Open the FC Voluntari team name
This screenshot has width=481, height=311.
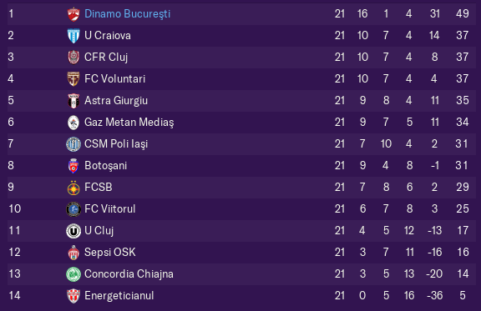(114, 78)
